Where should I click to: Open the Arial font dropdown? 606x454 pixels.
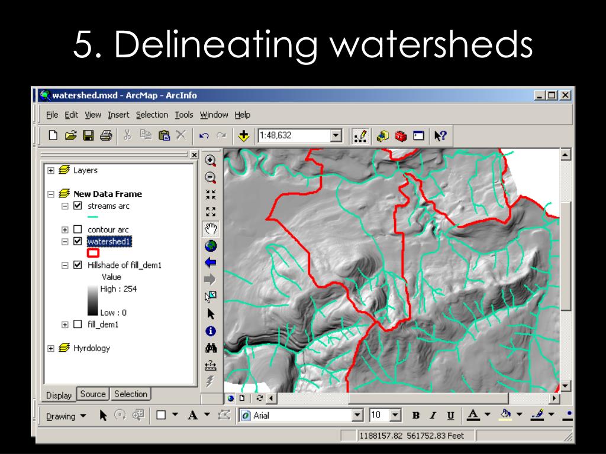point(357,416)
